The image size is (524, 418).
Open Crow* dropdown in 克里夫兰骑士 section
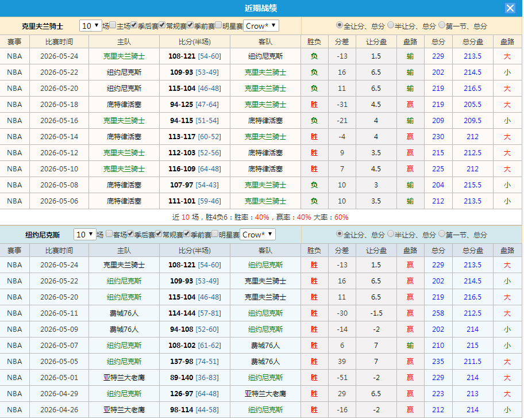tap(261, 26)
